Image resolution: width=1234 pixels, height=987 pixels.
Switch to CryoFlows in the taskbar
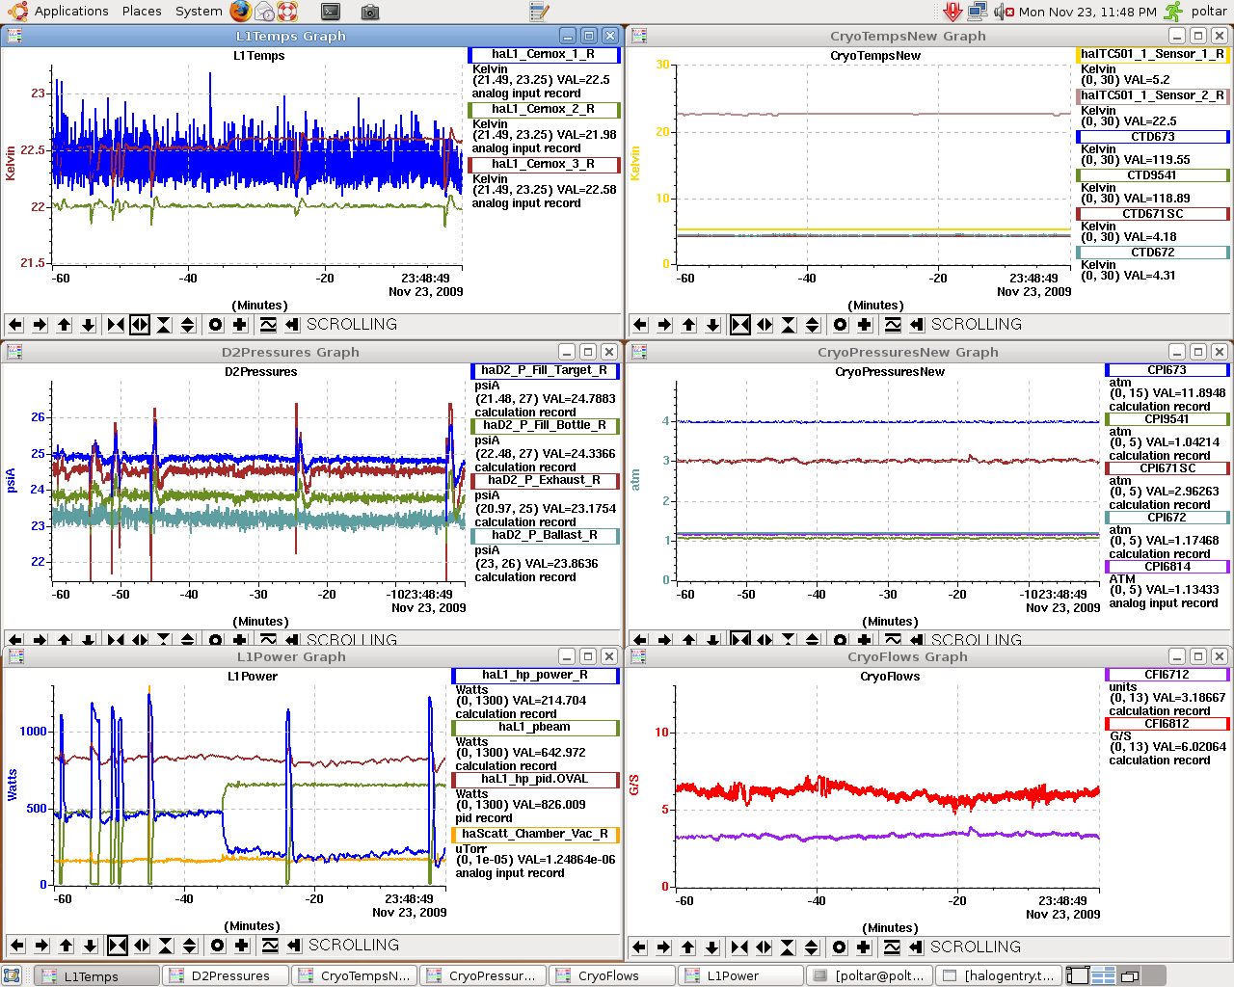point(611,975)
